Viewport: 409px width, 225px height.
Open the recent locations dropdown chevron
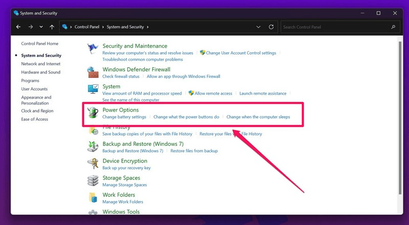click(x=41, y=27)
